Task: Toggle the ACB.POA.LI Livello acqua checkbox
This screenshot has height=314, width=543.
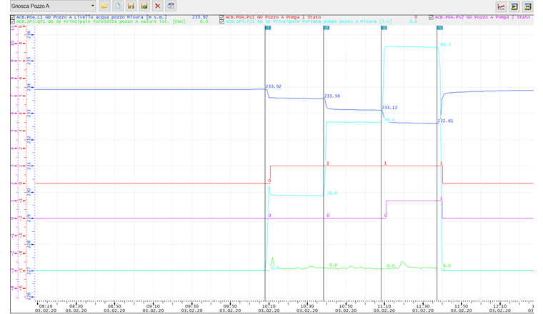Action: [x=13, y=17]
